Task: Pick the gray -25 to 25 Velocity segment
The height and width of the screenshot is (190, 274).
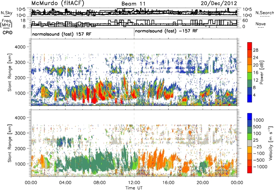Action: coord(250,143)
